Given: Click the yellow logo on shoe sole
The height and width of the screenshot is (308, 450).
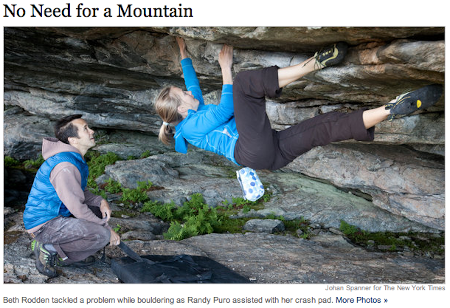Looking at the screenshot, I should tap(419, 103).
